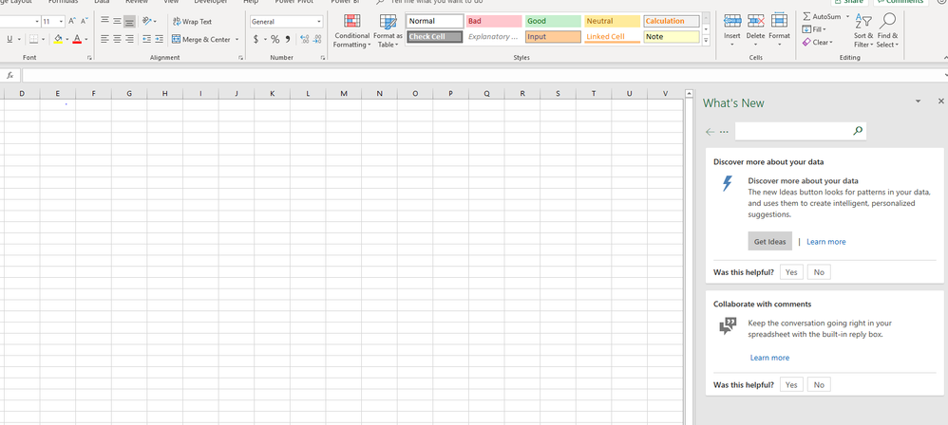The height and width of the screenshot is (425, 948).
Task: Go back in the What's New pane
Action: [710, 132]
